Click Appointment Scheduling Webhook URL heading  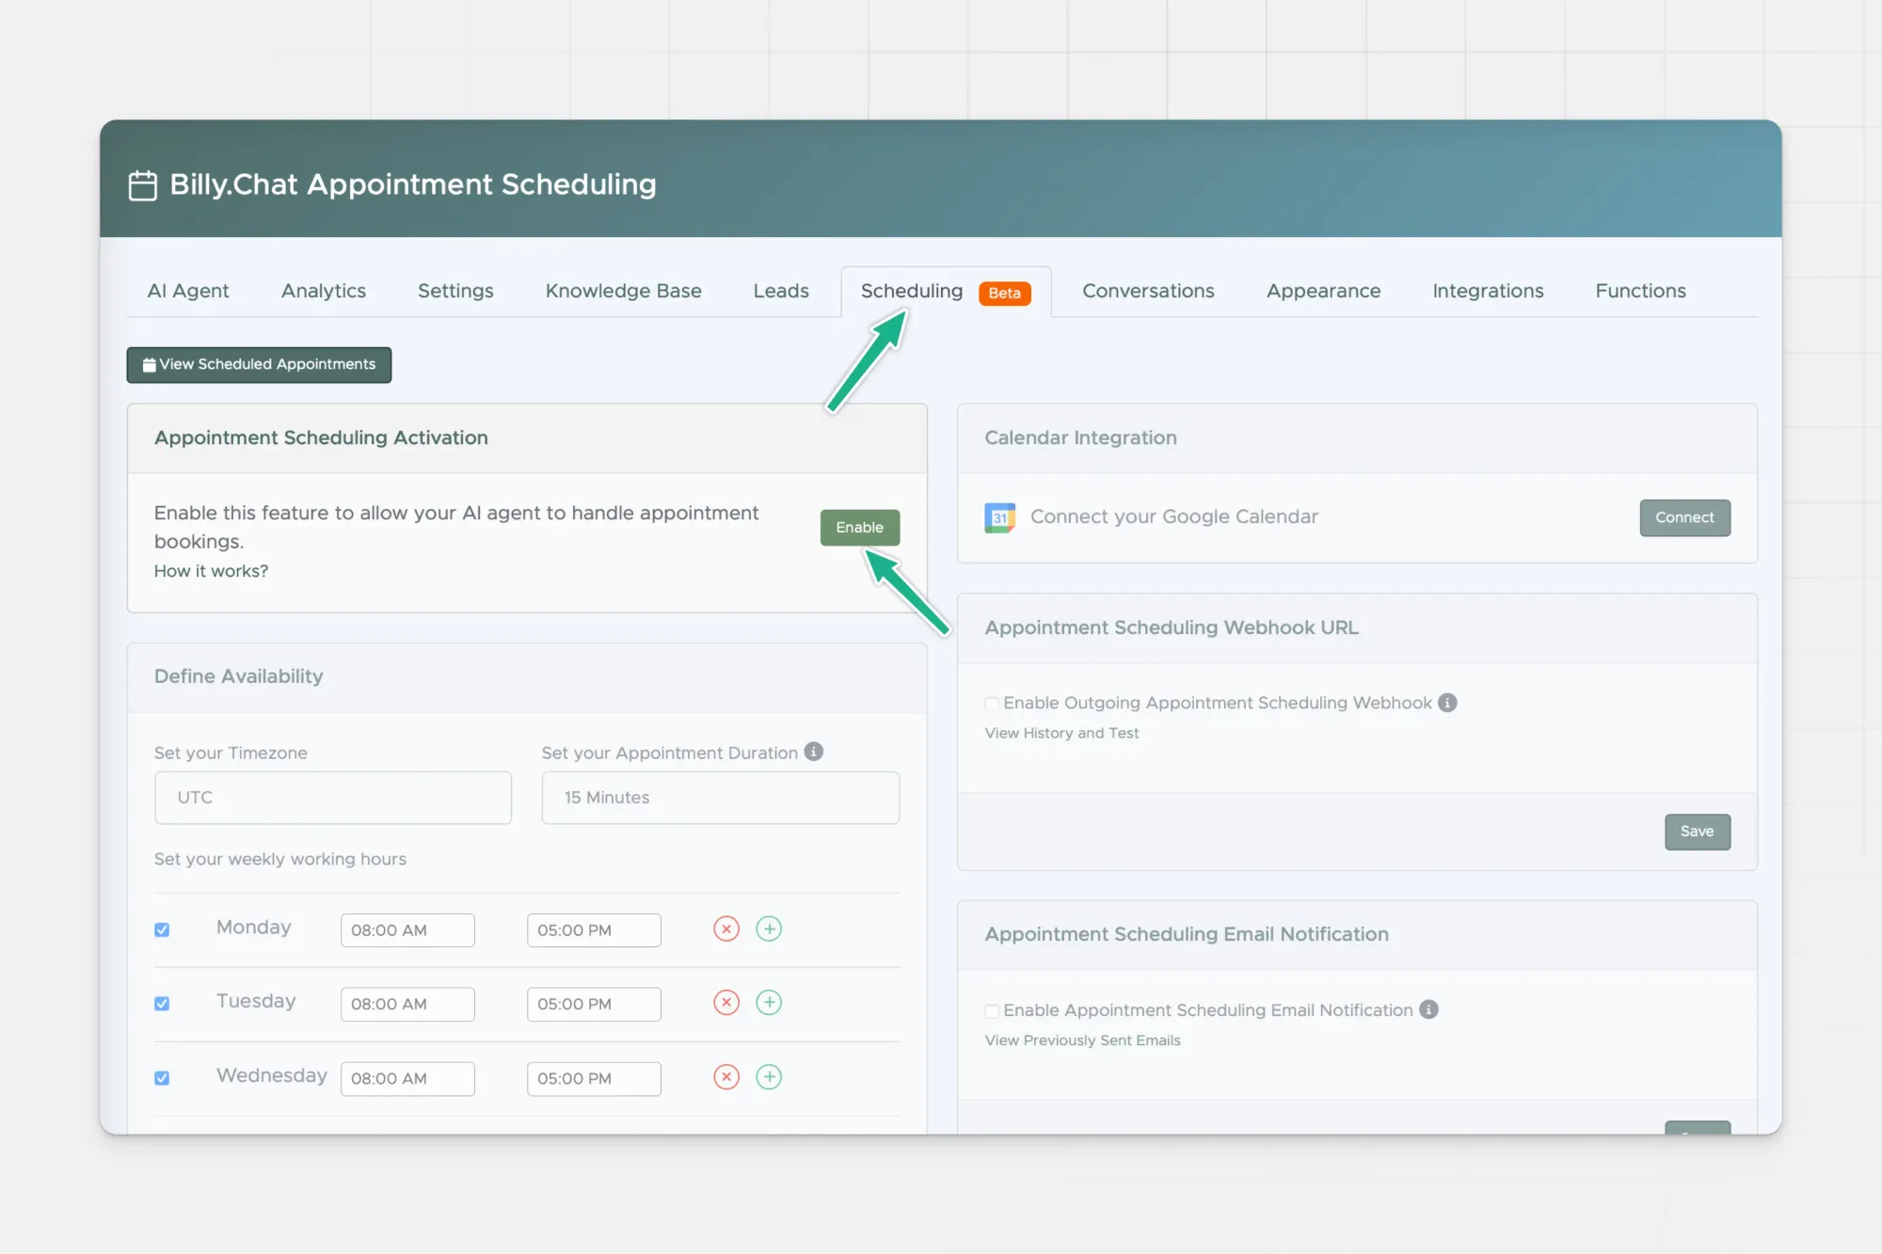coord(1172,627)
